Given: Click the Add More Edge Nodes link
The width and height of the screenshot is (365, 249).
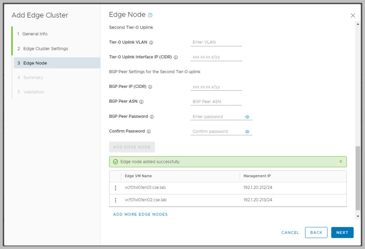Looking at the screenshot, I should 140,214.
